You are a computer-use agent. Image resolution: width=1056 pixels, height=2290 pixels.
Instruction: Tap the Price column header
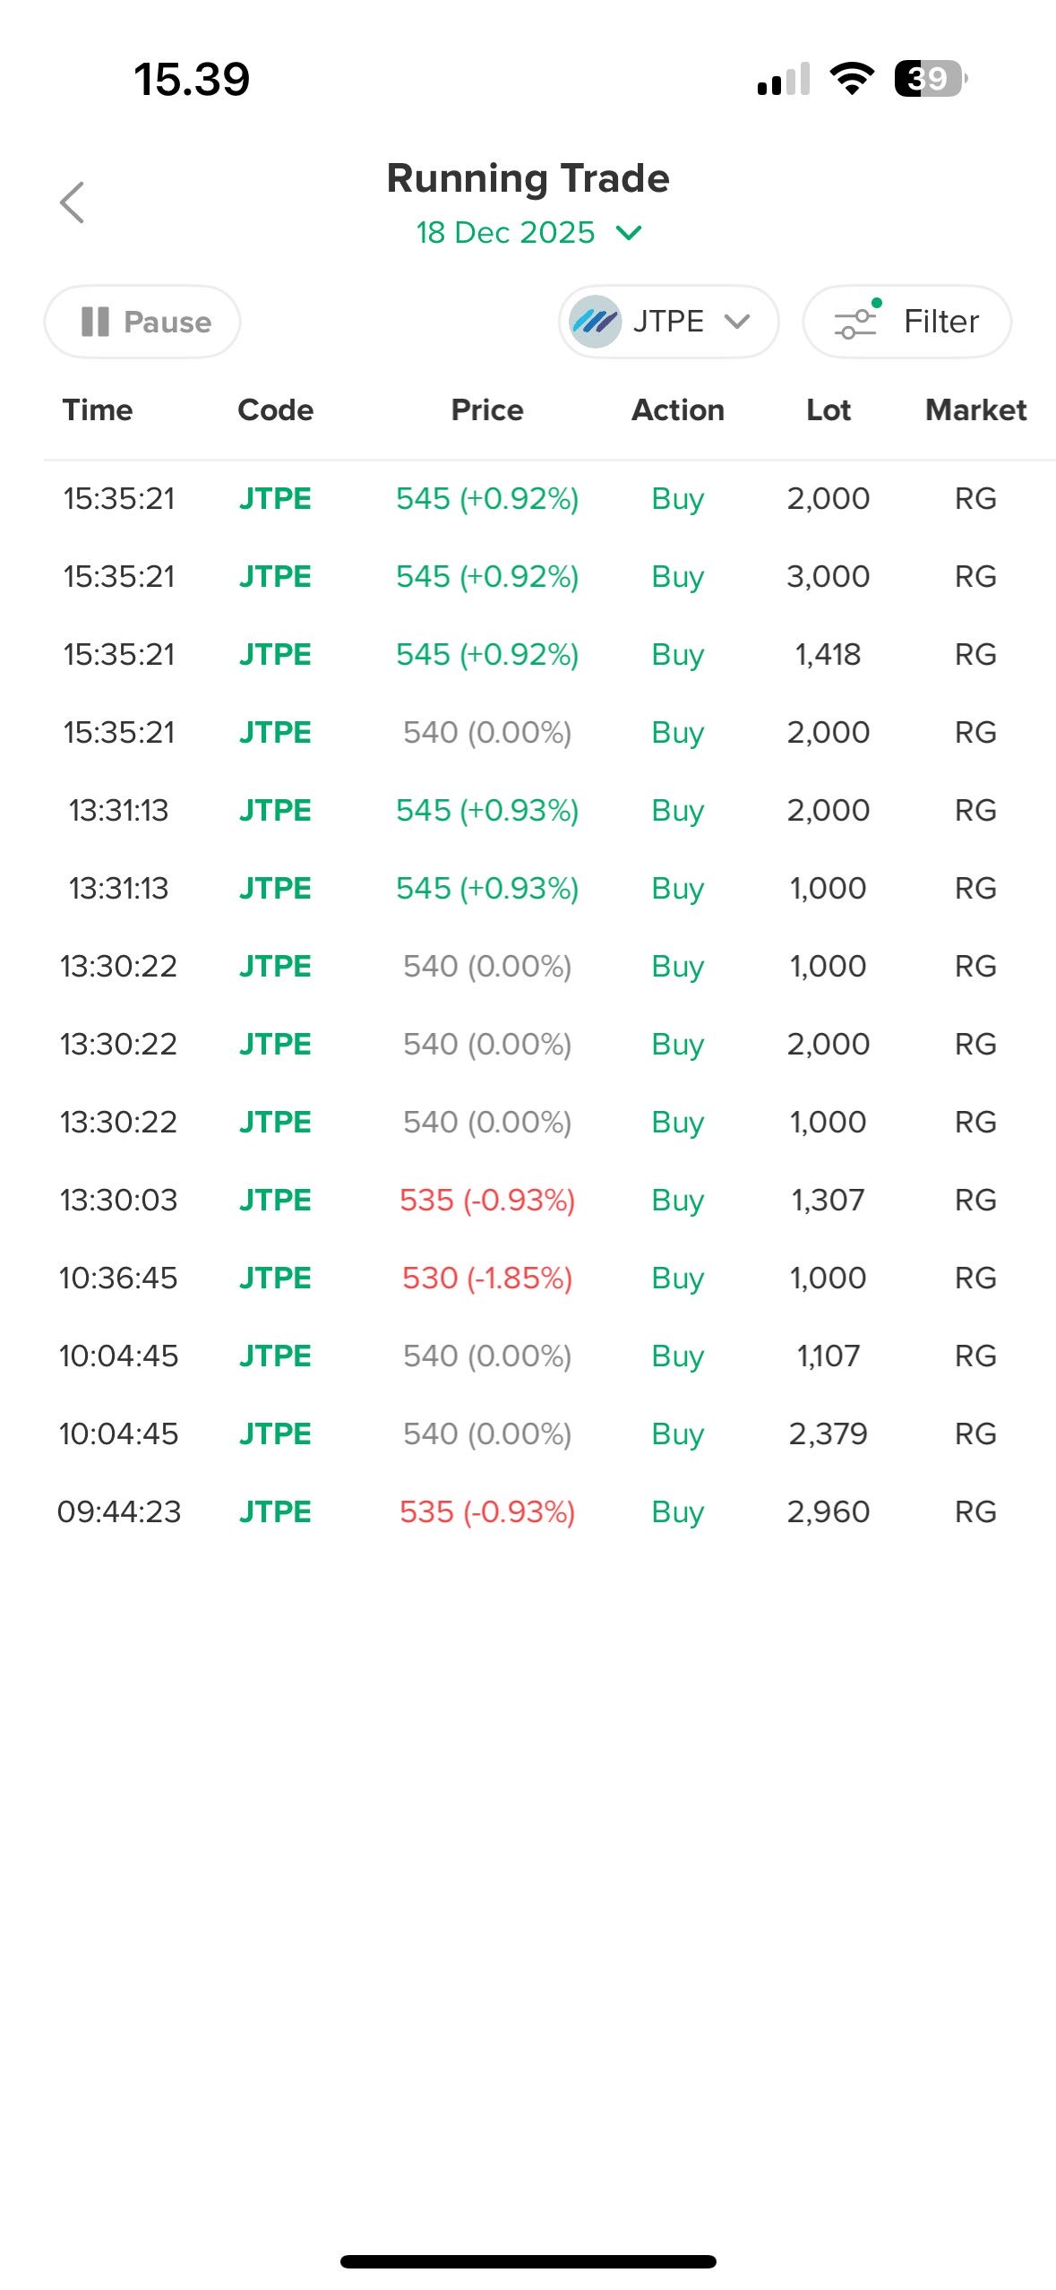tap(487, 410)
